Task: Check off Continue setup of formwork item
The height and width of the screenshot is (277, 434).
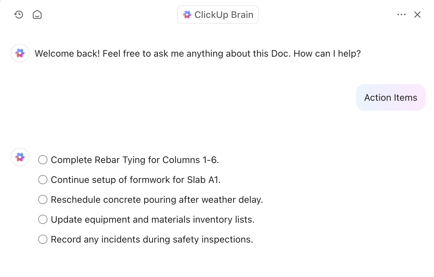Action: click(43, 180)
